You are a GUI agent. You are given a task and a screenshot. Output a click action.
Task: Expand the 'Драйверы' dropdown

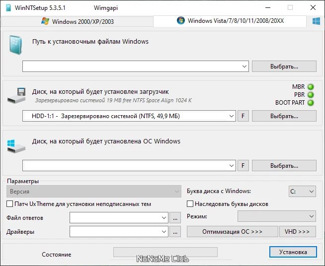coord(164,232)
